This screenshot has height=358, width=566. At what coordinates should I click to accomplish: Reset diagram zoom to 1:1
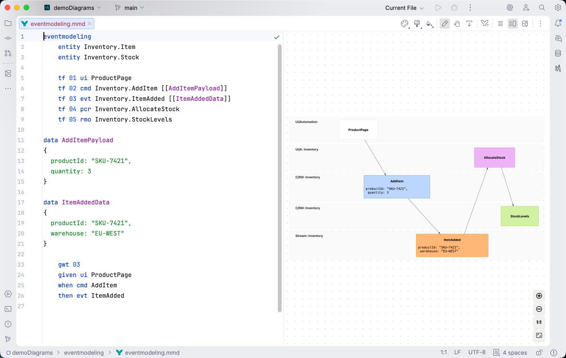(539, 322)
